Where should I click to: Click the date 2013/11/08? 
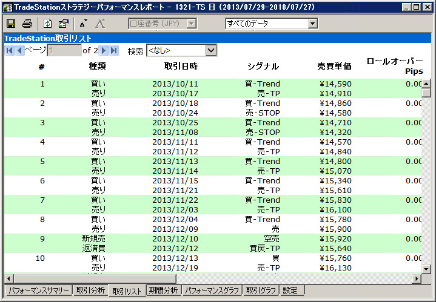[x=175, y=133]
